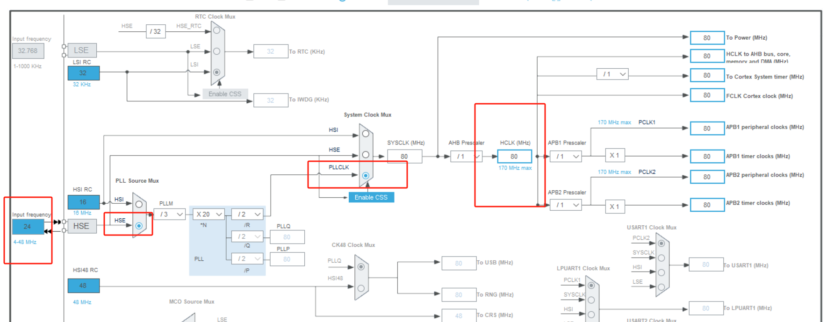Click the '1-1000 KHz' range text
Image resolution: width=827 pixels, height=322 pixels.
point(28,66)
